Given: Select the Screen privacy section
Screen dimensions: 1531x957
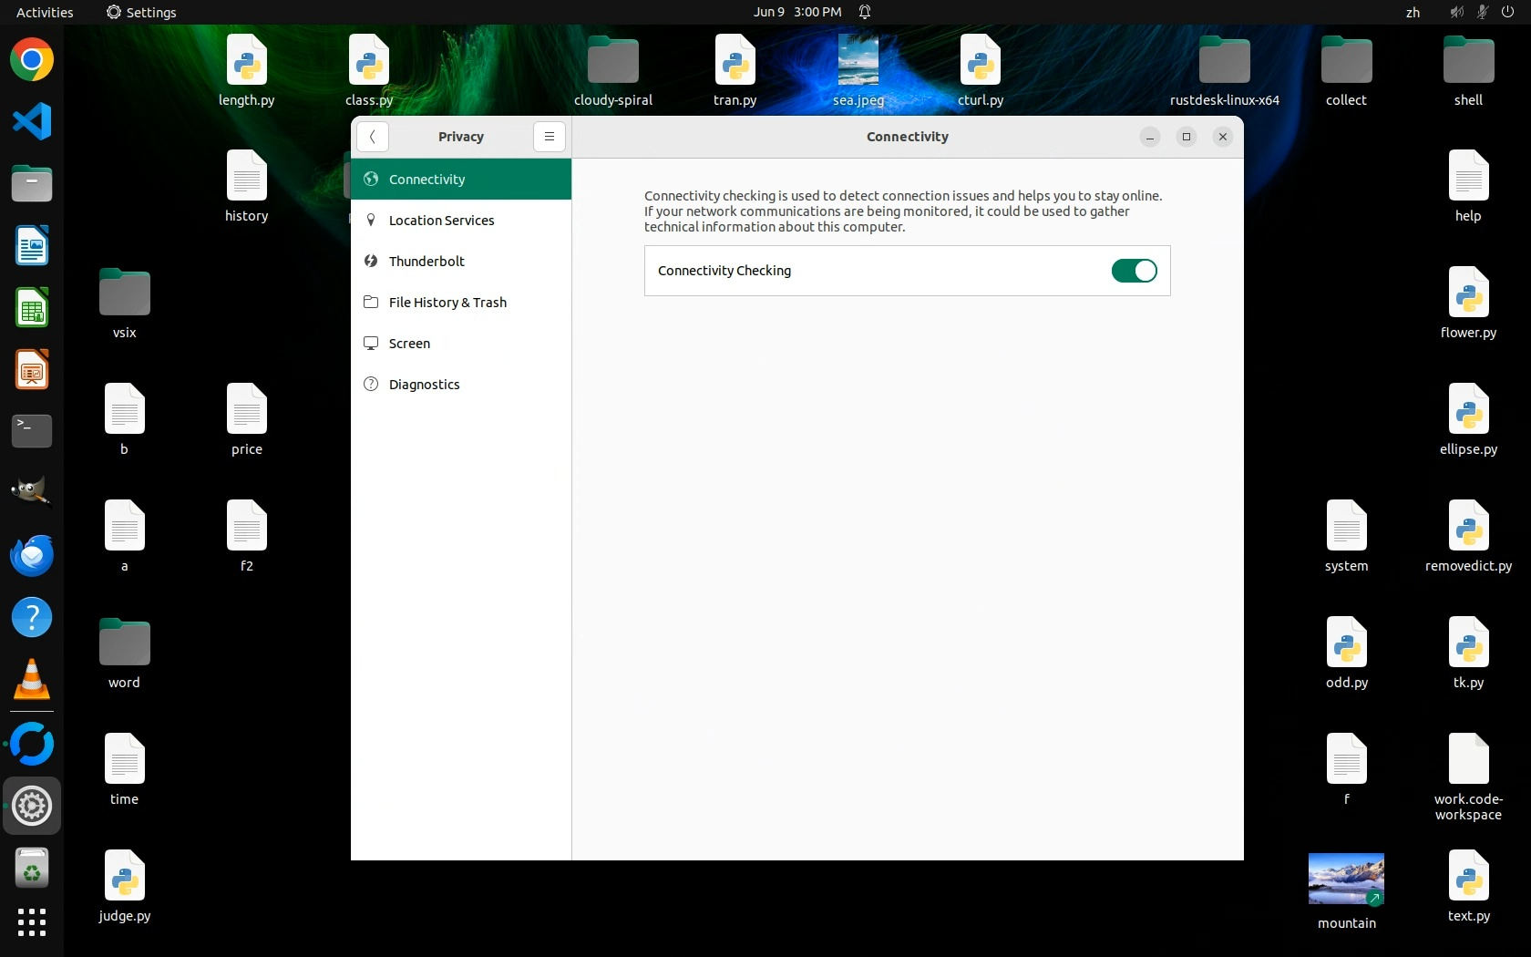Looking at the screenshot, I should click(409, 344).
